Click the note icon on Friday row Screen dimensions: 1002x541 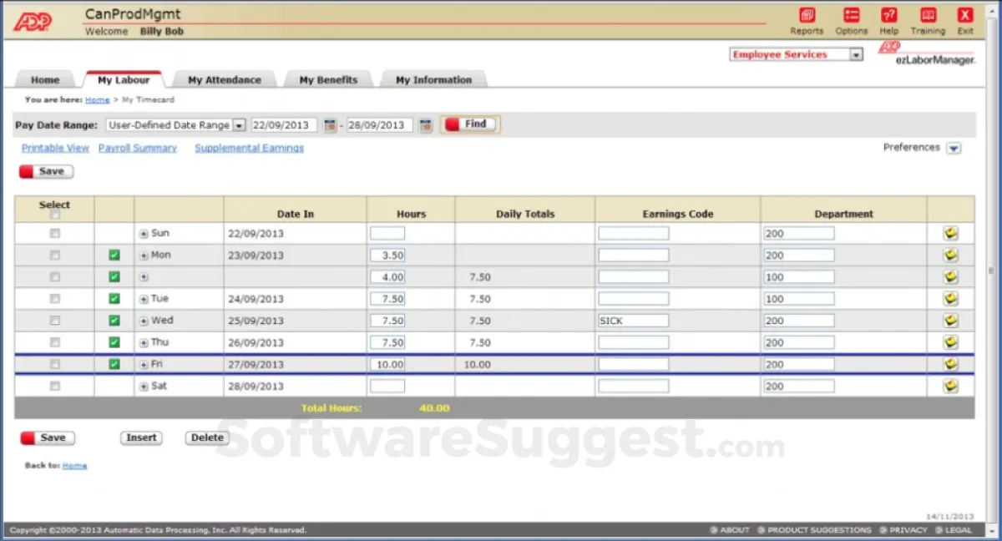(950, 364)
